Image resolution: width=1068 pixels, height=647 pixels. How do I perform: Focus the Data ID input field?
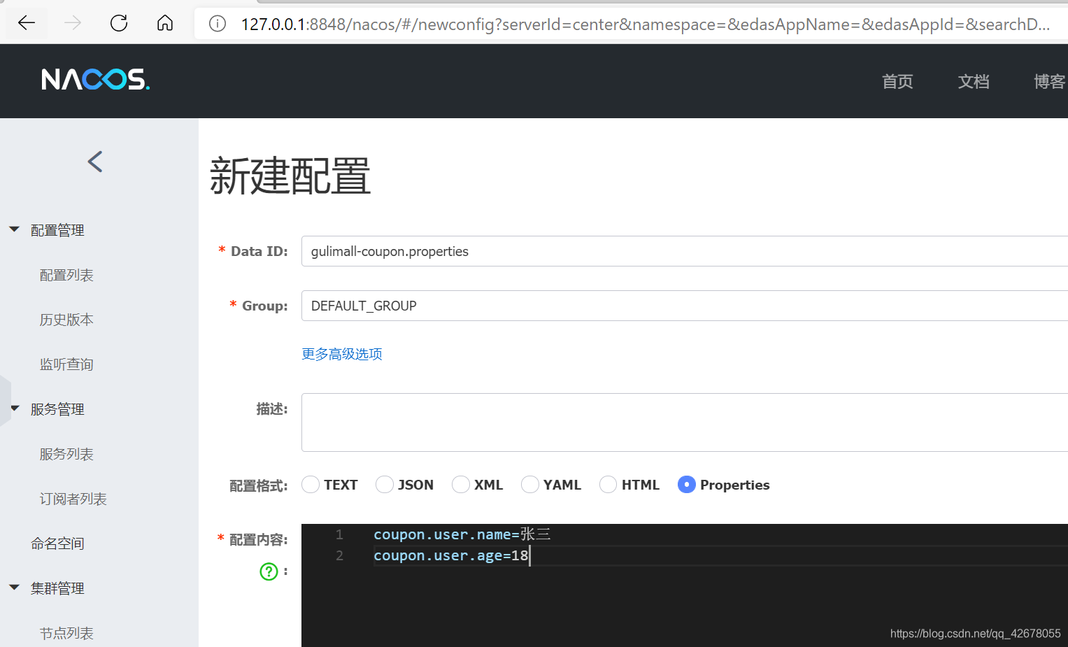685,251
